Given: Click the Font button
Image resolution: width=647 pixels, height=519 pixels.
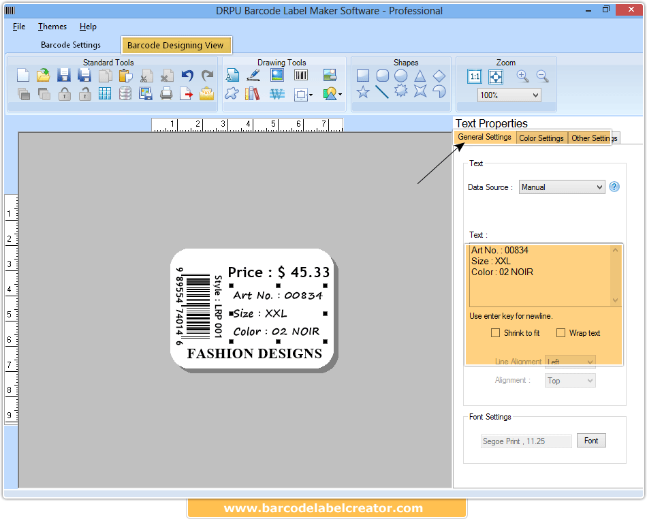Looking at the screenshot, I should click(x=591, y=441).
